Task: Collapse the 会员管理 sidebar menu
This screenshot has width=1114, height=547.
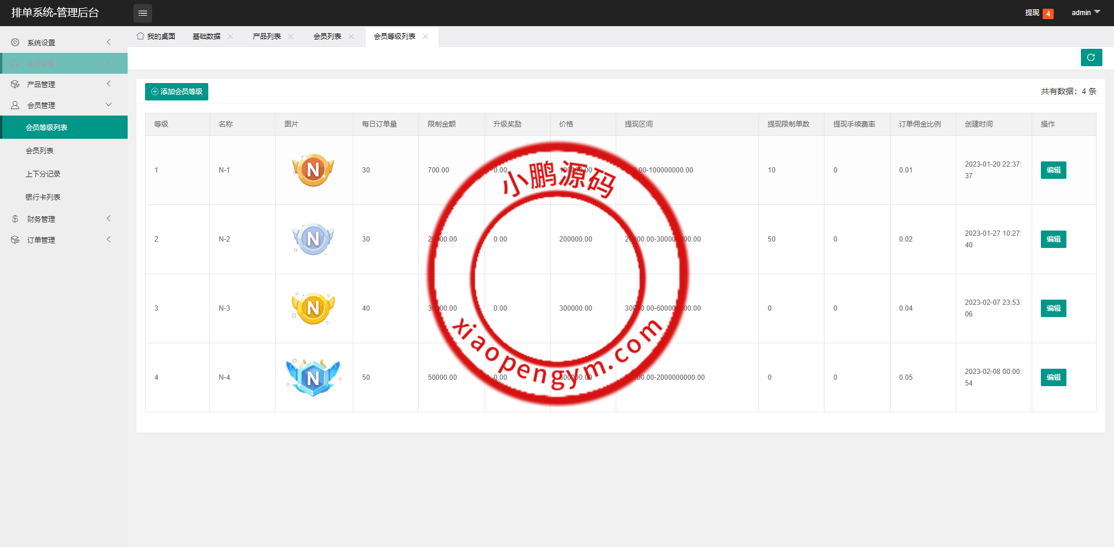Action: pyautogui.click(x=64, y=105)
